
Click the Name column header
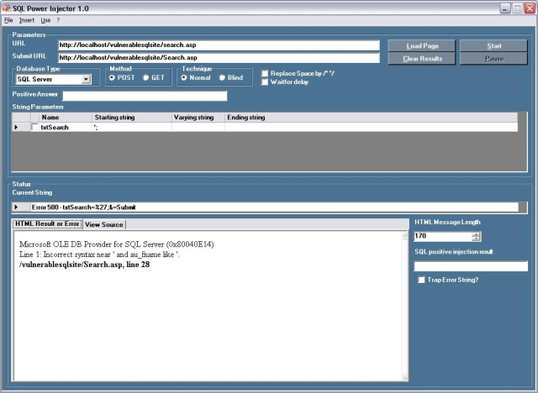point(66,118)
